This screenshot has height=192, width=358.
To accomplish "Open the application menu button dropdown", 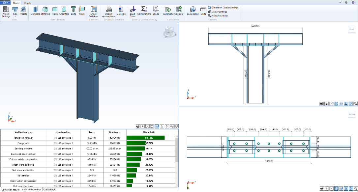I will pyautogui.click(x=5, y=3).
